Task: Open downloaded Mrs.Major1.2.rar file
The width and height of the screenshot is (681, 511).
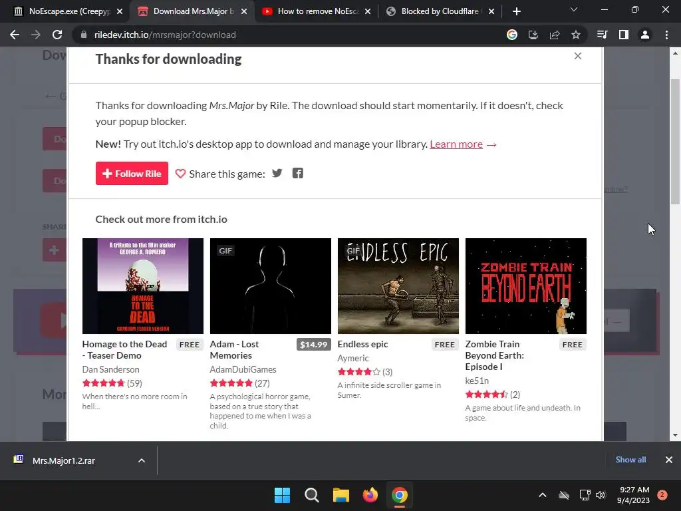Action: point(64,460)
